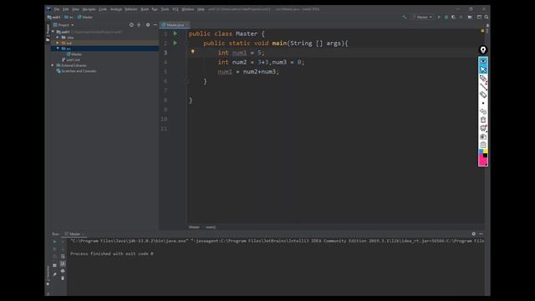535x301 pixels.
Task: Expand the .idea folder in the tree
Action: [x=58, y=38]
